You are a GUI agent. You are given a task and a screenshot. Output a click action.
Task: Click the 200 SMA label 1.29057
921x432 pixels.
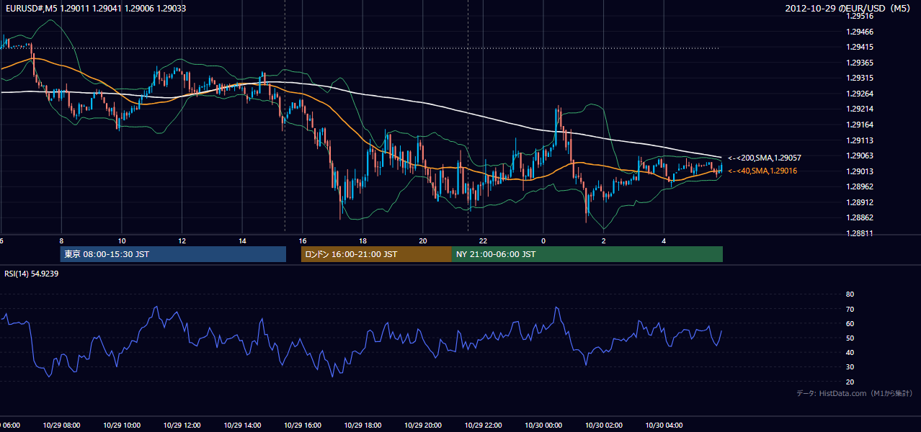click(x=765, y=158)
